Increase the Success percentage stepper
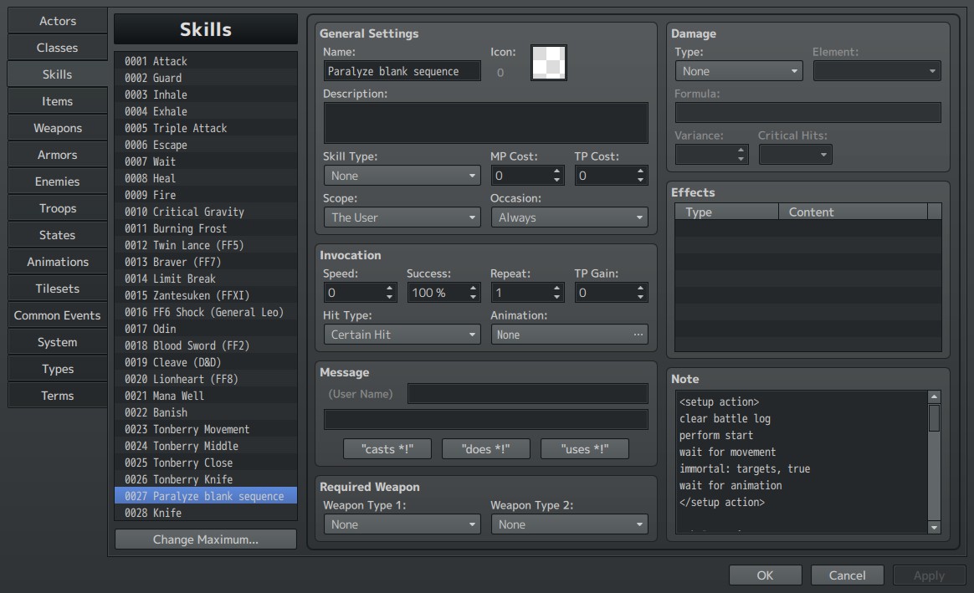 [x=474, y=288]
